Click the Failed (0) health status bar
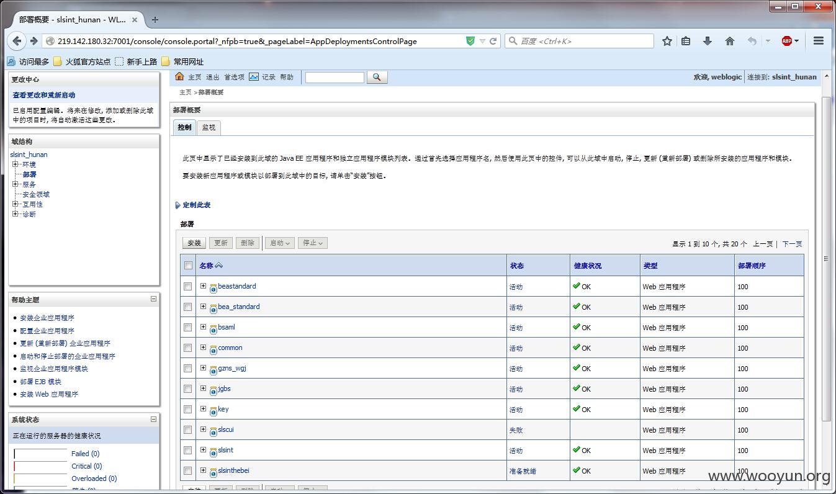The height and width of the screenshot is (494, 836). coord(40,454)
